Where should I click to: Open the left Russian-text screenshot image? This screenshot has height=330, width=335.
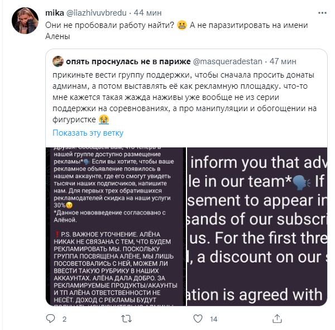pyautogui.click(x=119, y=226)
